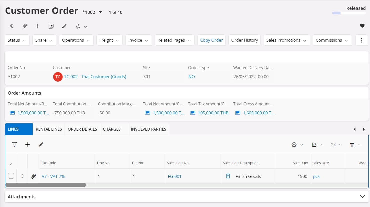Click the Copy Order button
The width and height of the screenshot is (370, 207).
211,40
